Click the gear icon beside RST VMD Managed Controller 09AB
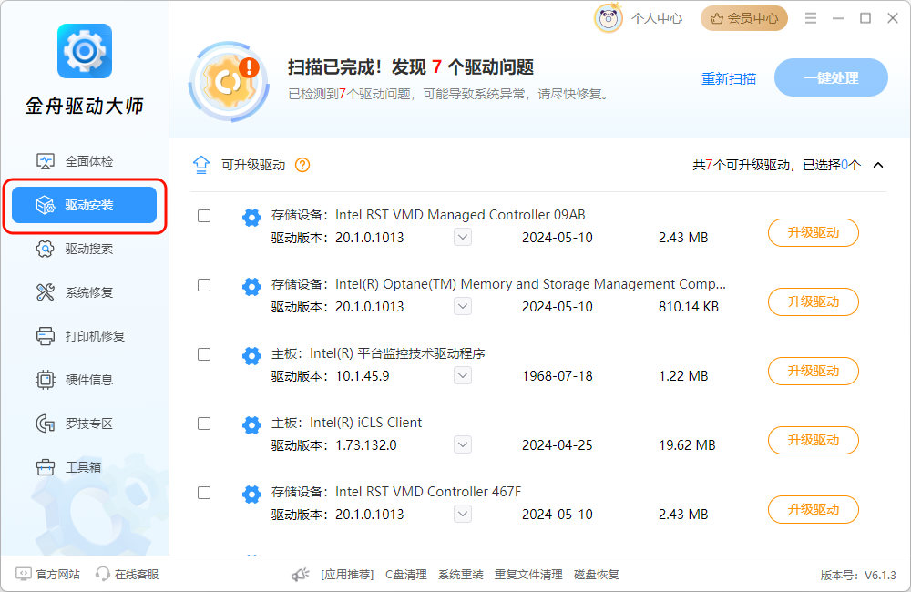 click(251, 218)
